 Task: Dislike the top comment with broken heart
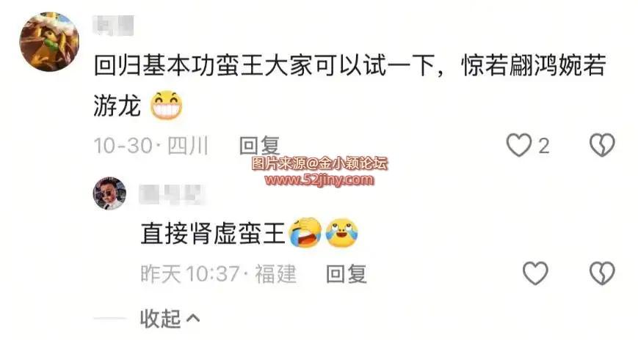click(602, 145)
